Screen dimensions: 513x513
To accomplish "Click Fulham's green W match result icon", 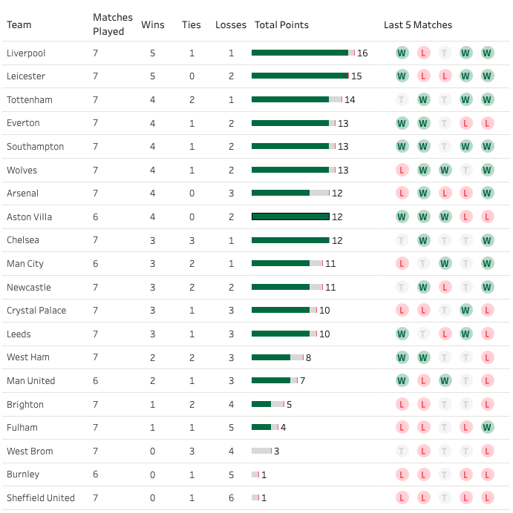I will [487, 427].
